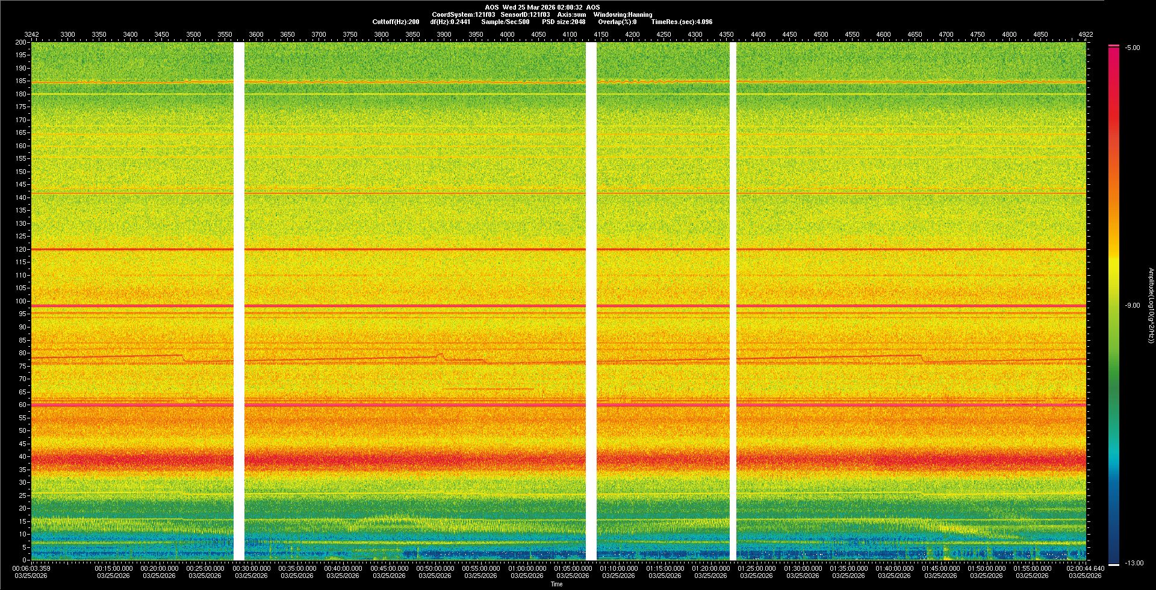Click the 4000 tick on the top axis
This screenshot has width=1156, height=590.
[x=507, y=34]
